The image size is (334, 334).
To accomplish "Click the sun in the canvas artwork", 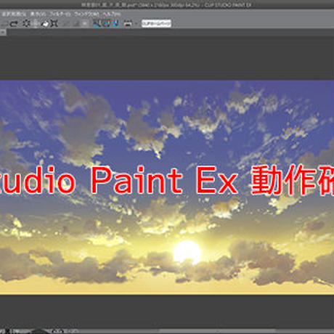I will (187, 252).
